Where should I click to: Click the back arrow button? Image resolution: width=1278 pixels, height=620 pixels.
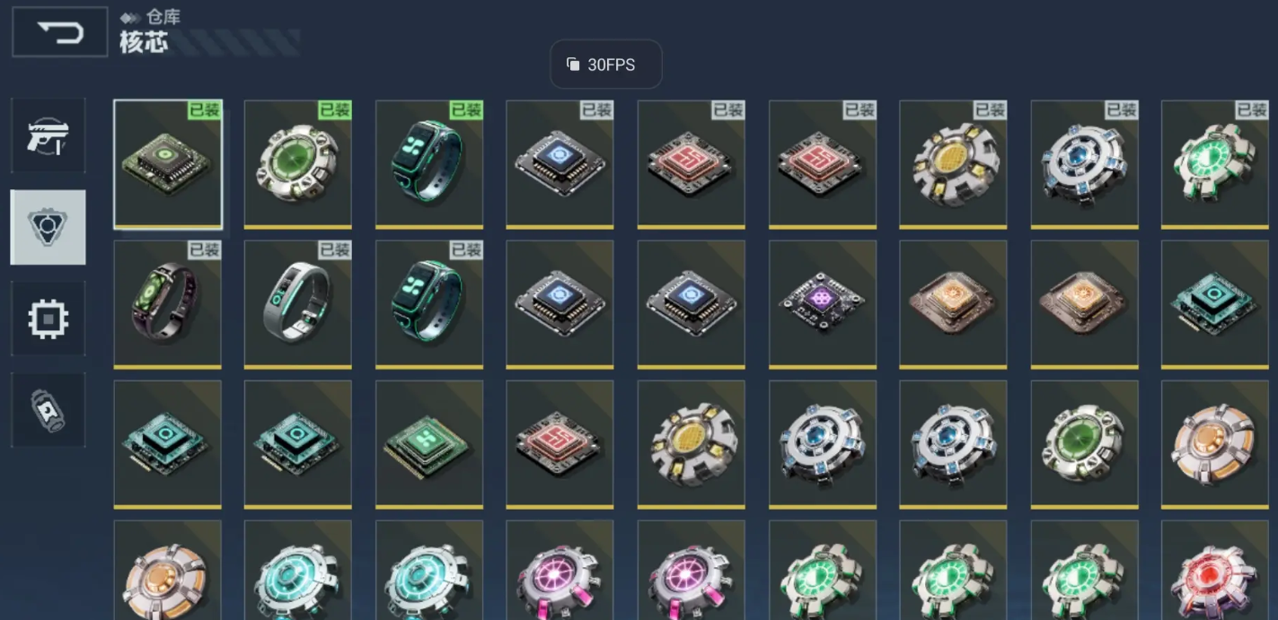pyautogui.click(x=60, y=32)
